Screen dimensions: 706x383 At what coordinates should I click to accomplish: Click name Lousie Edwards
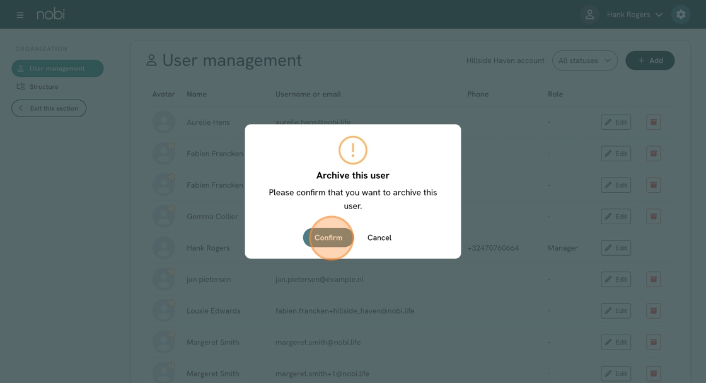tap(214, 311)
